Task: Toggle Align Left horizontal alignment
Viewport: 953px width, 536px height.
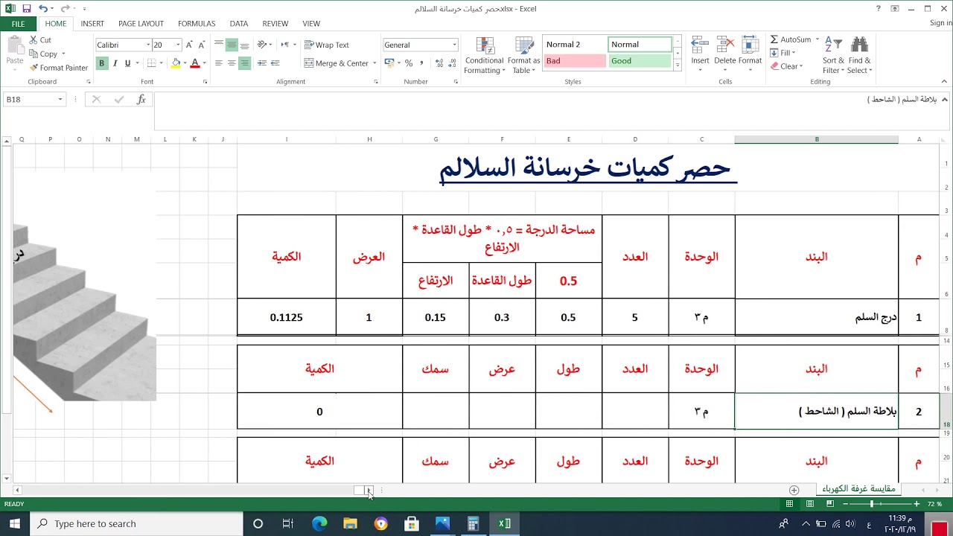Action: [219, 63]
